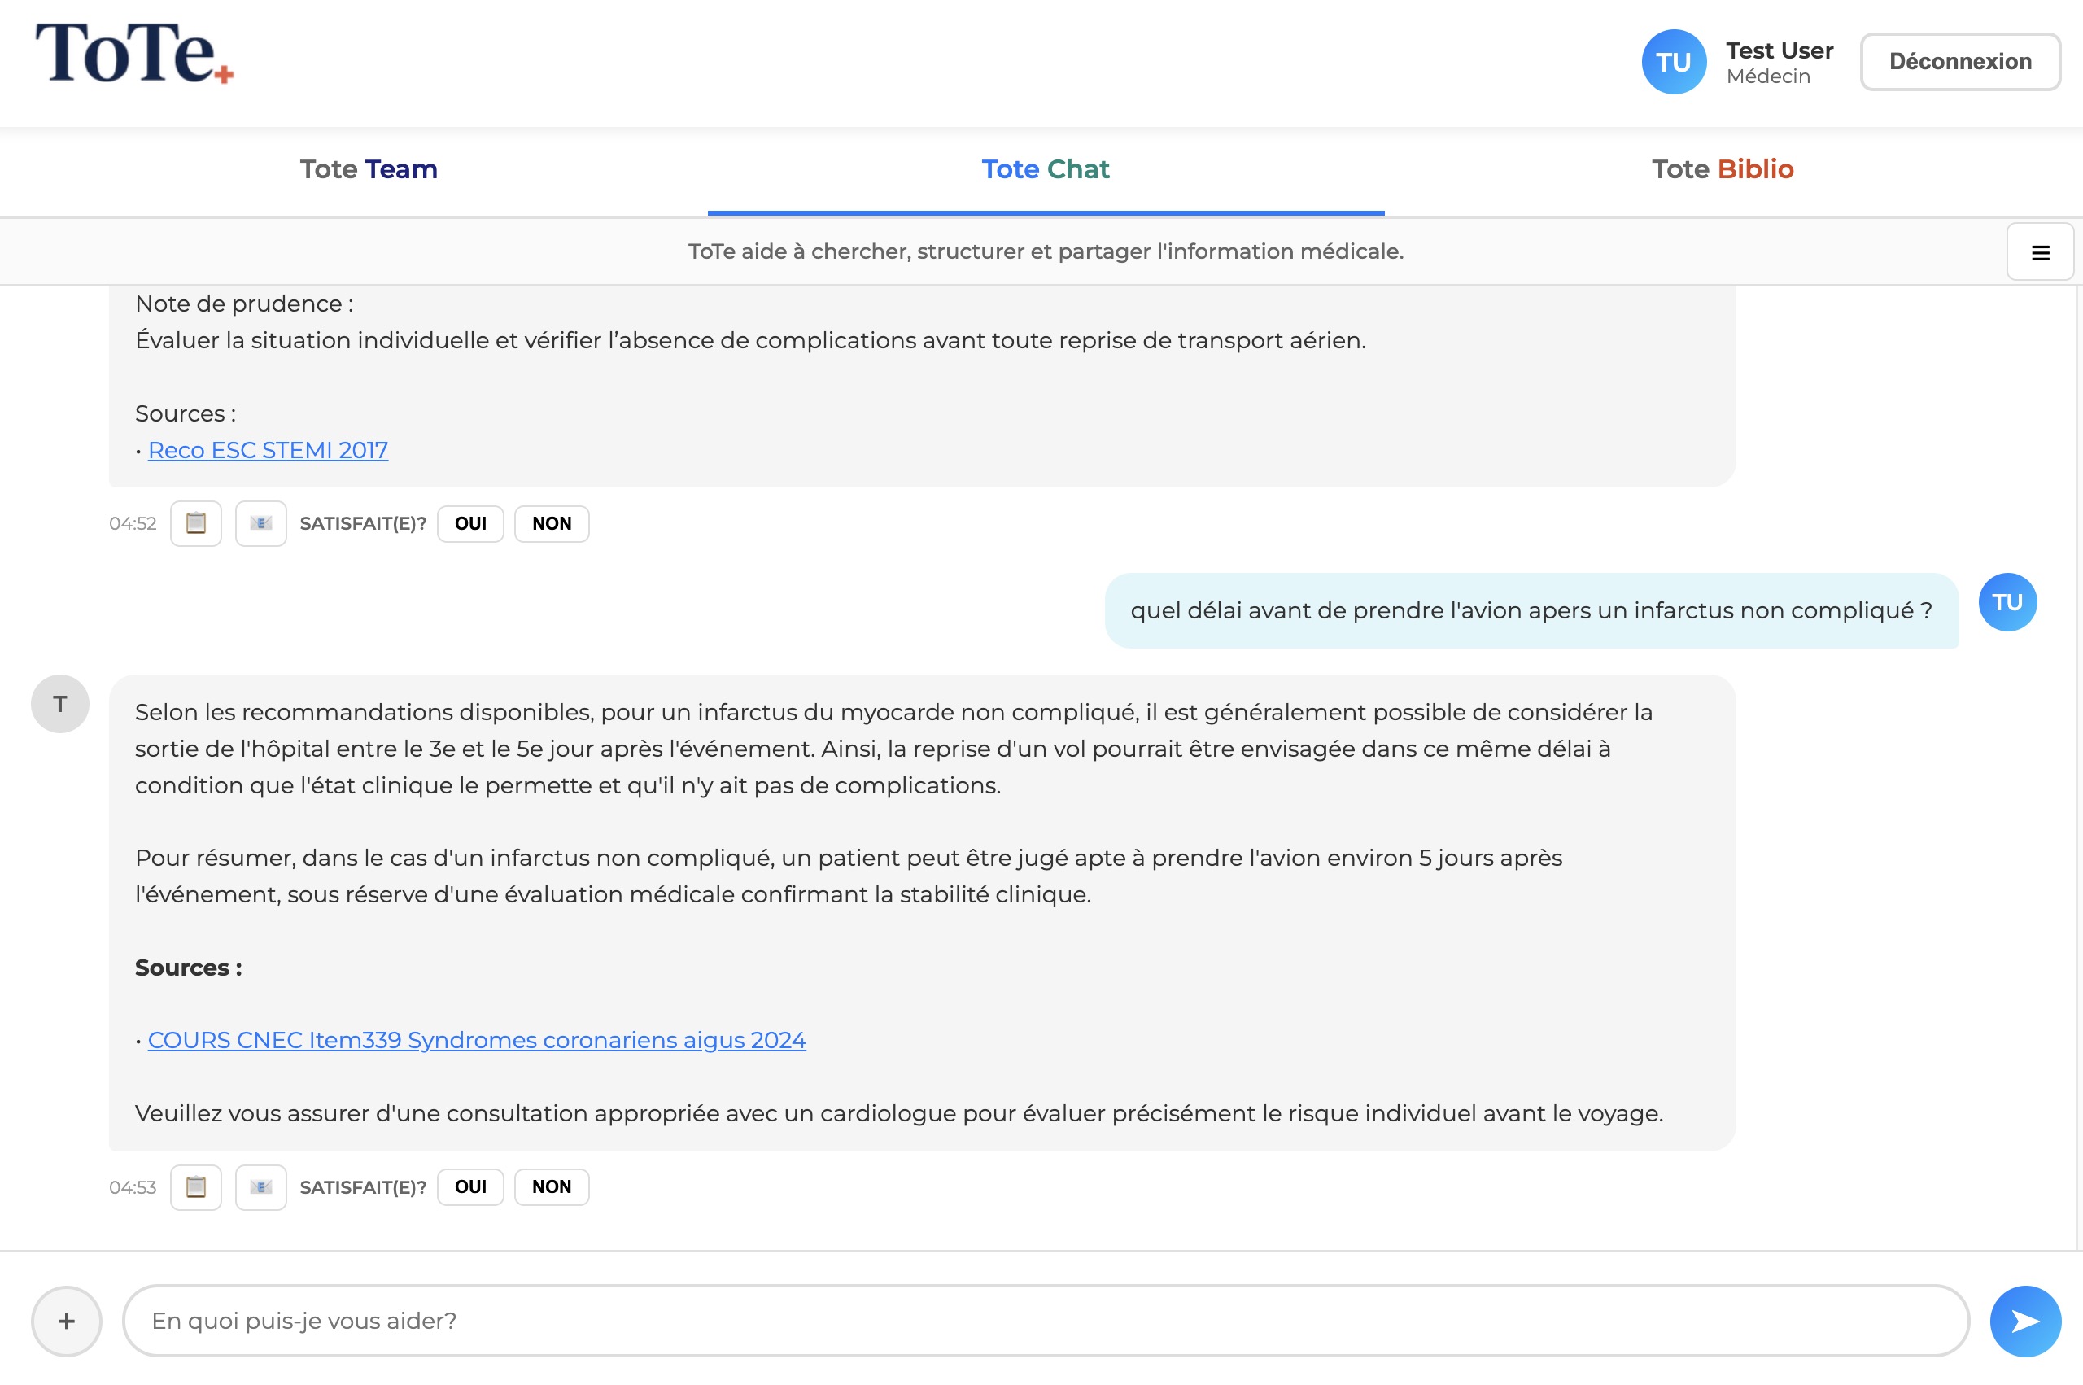The width and height of the screenshot is (2083, 1385).
Task: Open the hamburger menu icon
Action: tap(2040, 252)
